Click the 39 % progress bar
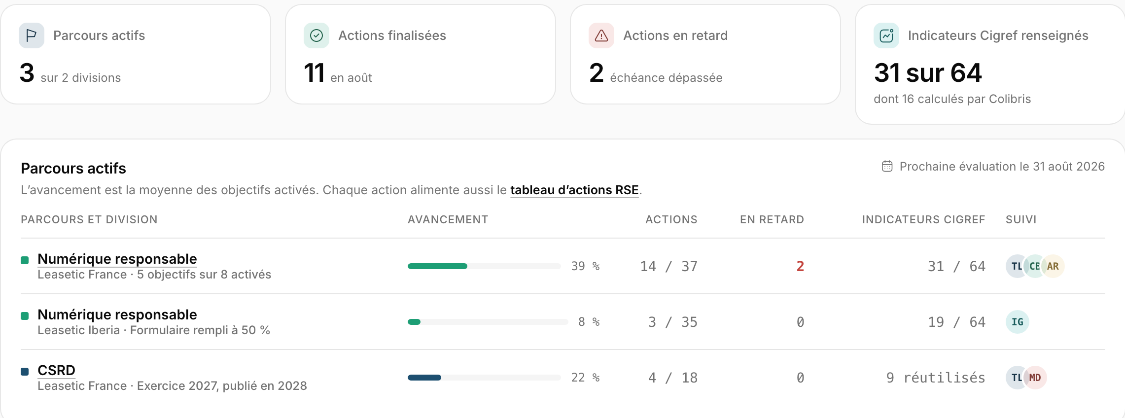The image size is (1125, 418). (484, 266)
